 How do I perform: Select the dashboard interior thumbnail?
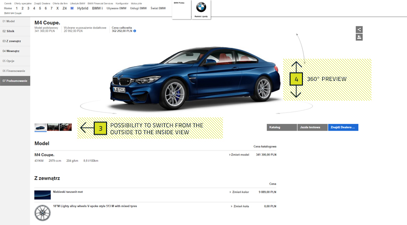(53, 127)
